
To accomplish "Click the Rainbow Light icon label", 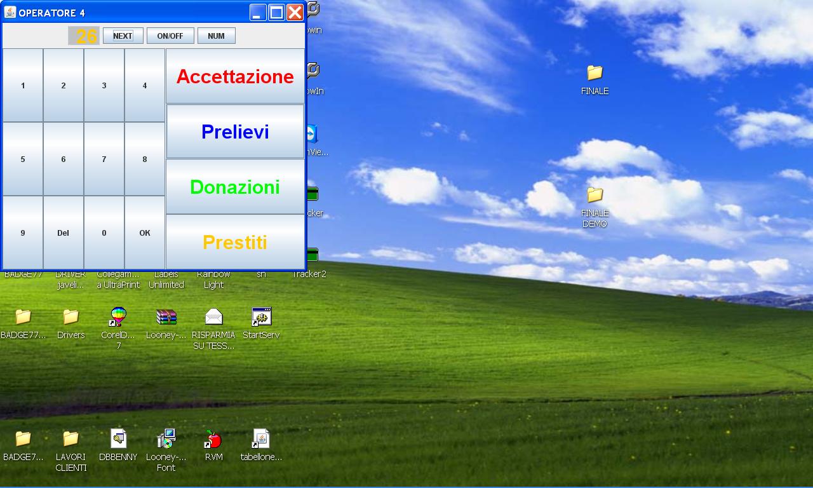I will tap(214, 280).
